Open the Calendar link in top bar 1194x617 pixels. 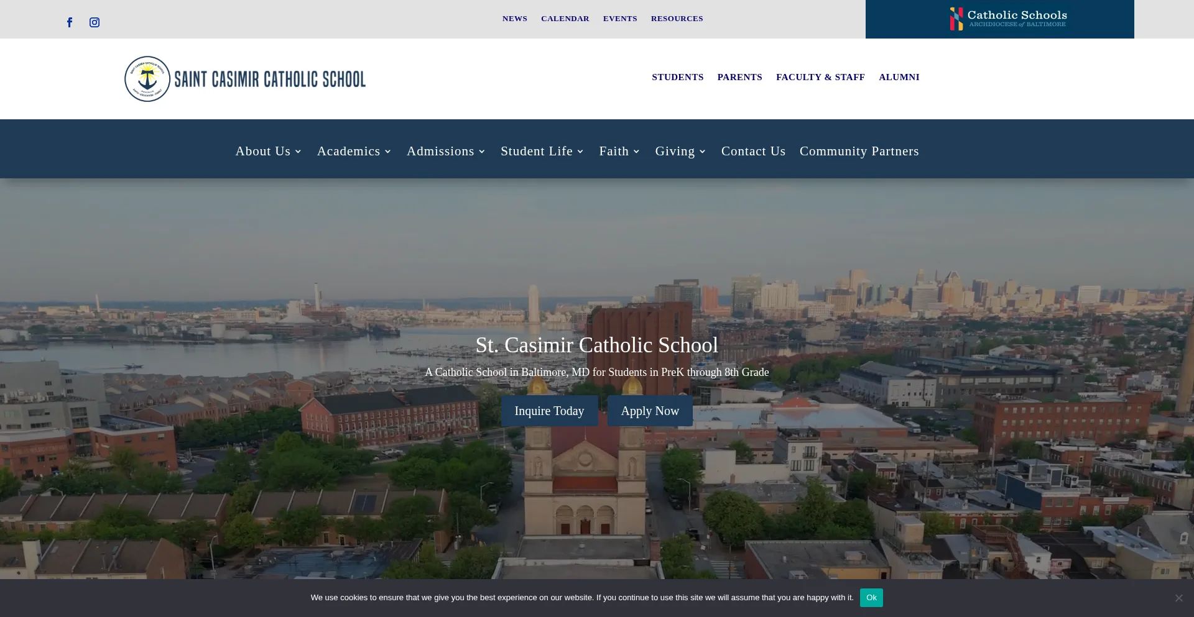pos(565,19)
